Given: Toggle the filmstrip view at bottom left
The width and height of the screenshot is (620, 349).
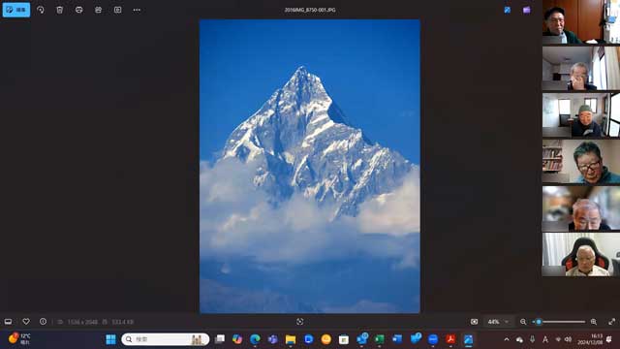Looking at the screenshot, I should tap(8, 322).
